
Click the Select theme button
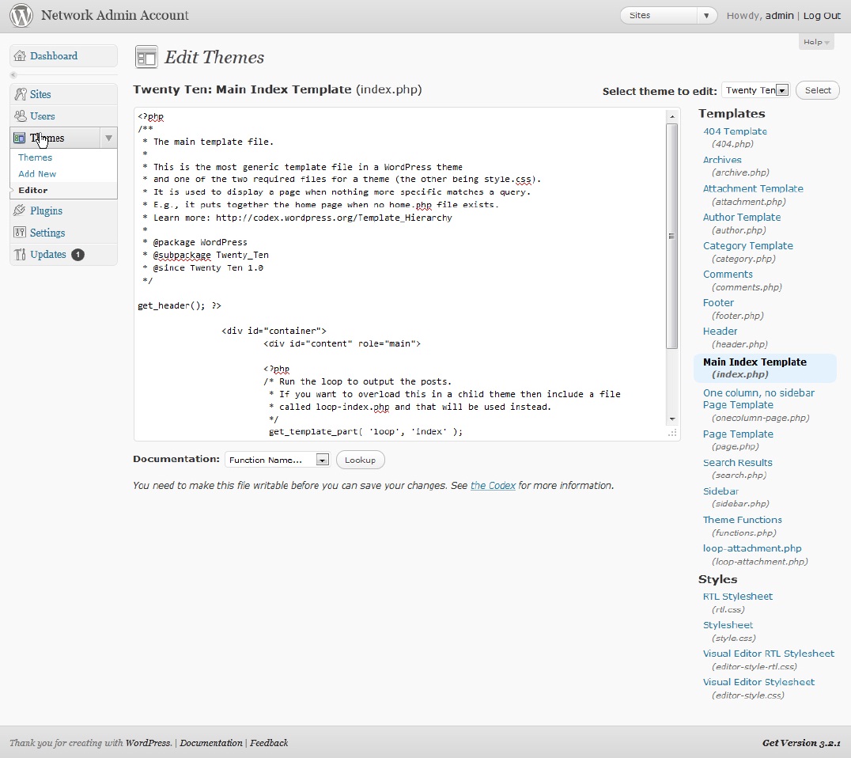[817, 90]
